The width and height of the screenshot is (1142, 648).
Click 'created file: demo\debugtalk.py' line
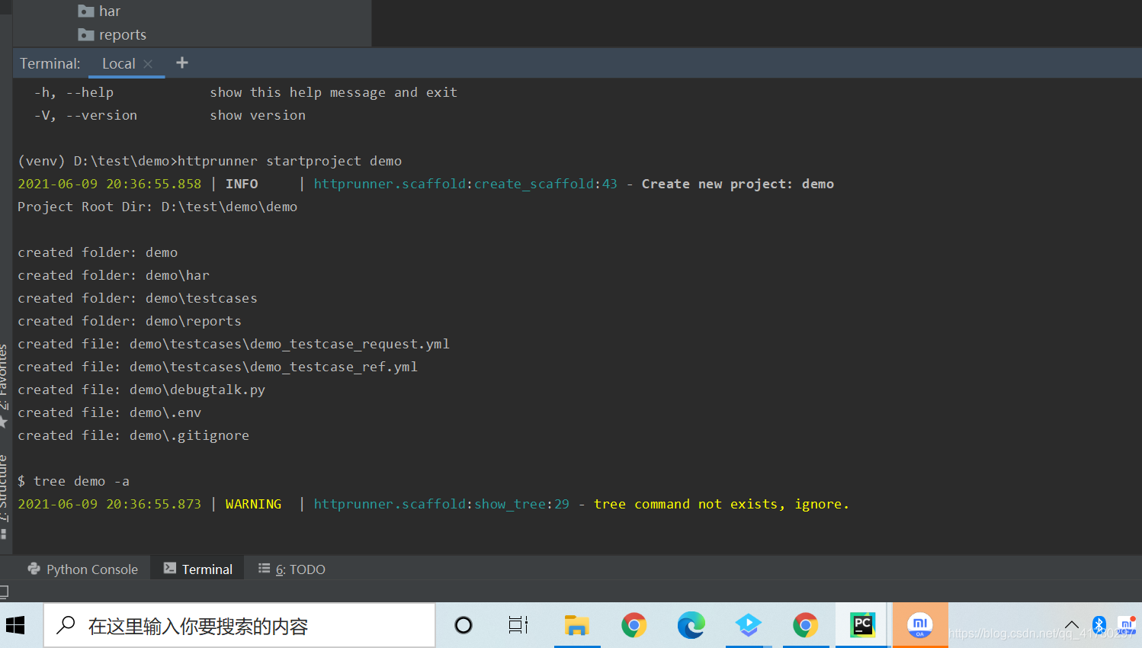tap(142, 390)
